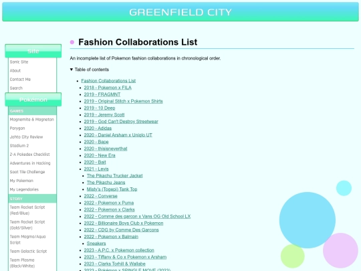Image resolution: width=361 pixels, height=271 pixels.
Task: Jump to CDG by Comme Des Garcons
Action: click(x=121, y=230)
